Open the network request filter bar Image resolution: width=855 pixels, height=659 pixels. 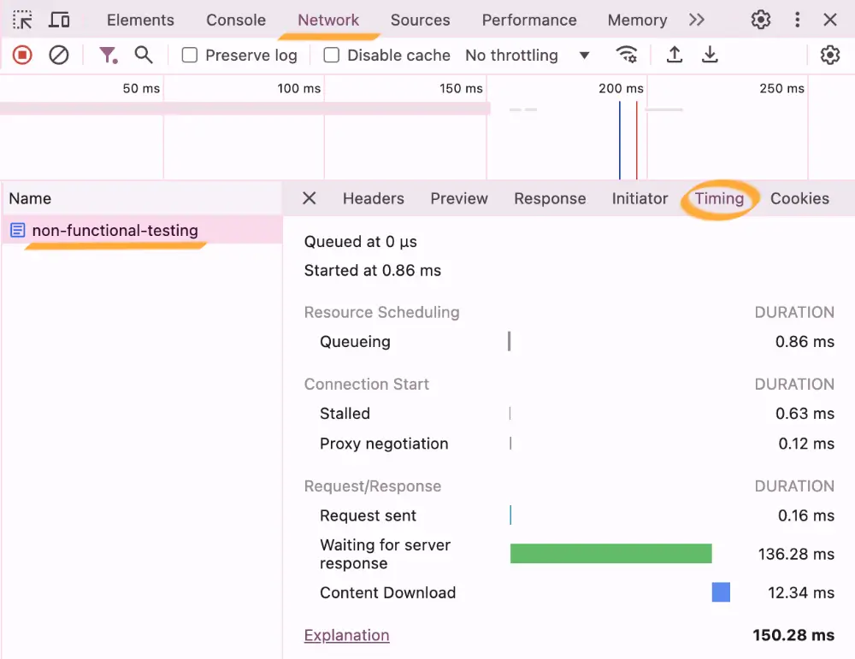pyautogui.click(x=108, y=55)
